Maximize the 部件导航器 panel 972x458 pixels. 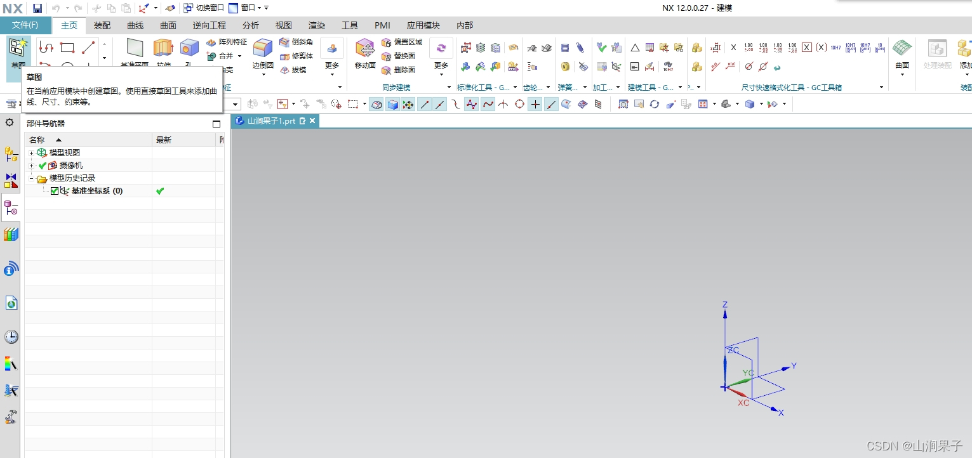pyautogui.click(x=216, y=124)
